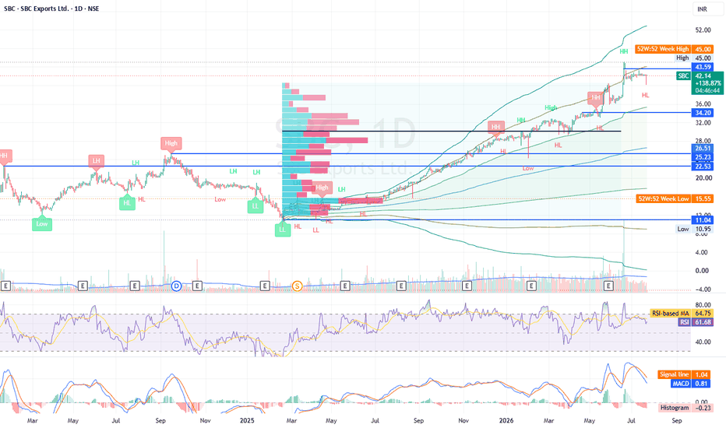The image size is (726, 428).
Task: Select the 26.51 price level label
Action: [x=703, y=148]
